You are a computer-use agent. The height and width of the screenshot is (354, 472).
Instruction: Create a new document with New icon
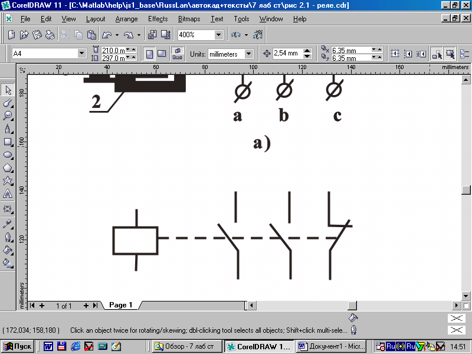[x=11, y=35]
